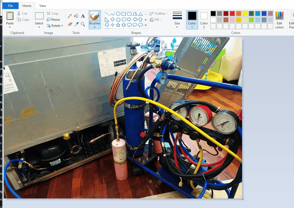The height and width of the screenshot is (208, 294).
Task: Open the File menu
Action: pos(10,6)
